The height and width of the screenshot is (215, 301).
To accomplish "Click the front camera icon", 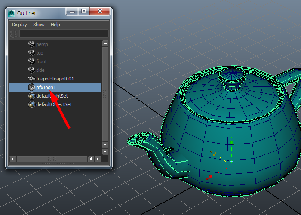I will [31, 61].
